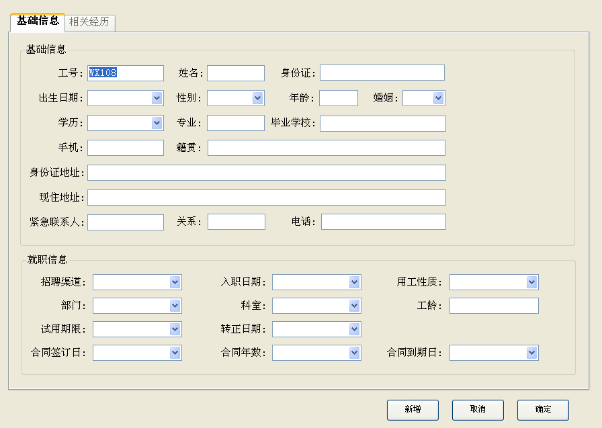Image resolution: width=602 pixels, height=428 pixels.
Task: Open the 用工性质 dropdown
Action: point(531,282)
